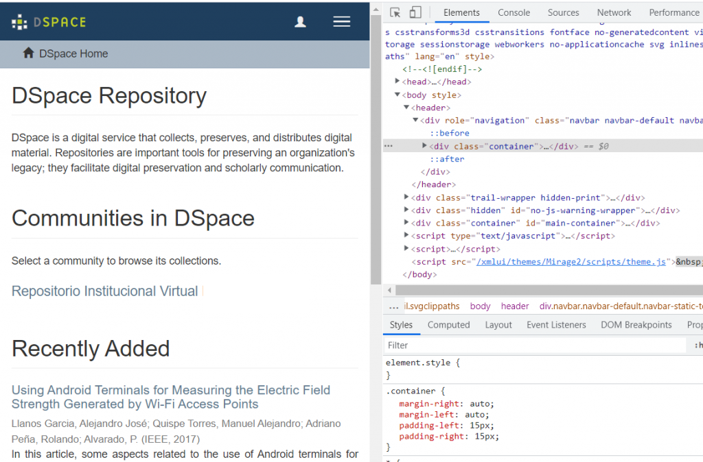This screenshot has height=462, width=703.
Task: Select the ::after pseudo-element row
Action: pos(447,159)
